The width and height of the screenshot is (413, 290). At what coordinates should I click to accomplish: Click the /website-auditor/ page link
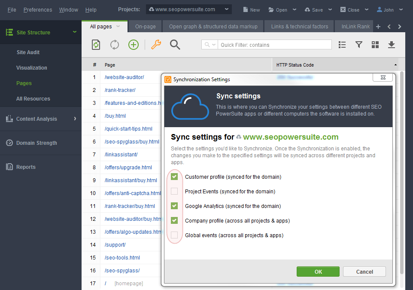125,77
